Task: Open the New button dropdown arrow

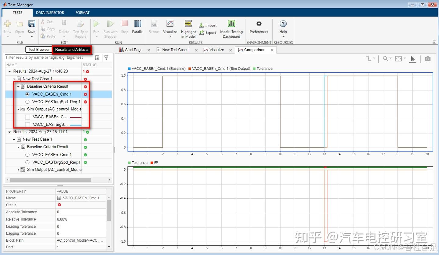Action: 8,37
